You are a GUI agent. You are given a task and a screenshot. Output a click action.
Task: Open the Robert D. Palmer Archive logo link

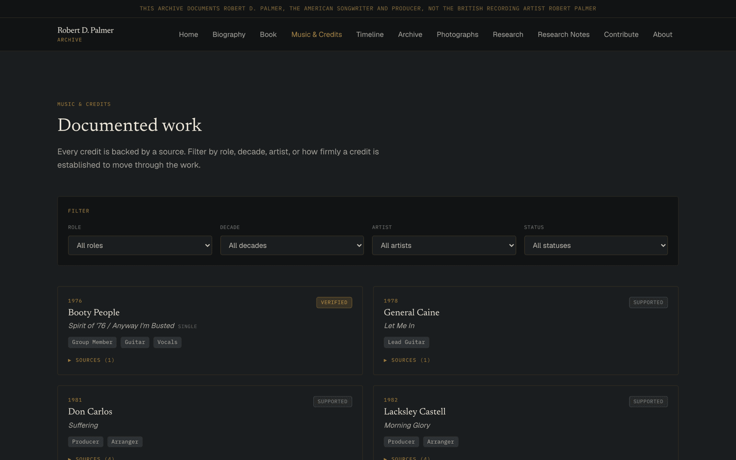(x=86, y=34)
